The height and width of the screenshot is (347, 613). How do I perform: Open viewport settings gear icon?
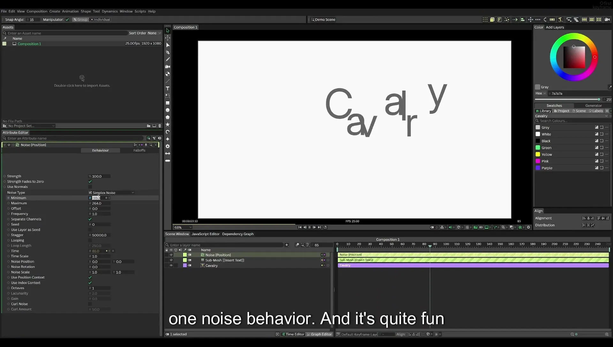point(528,227)
